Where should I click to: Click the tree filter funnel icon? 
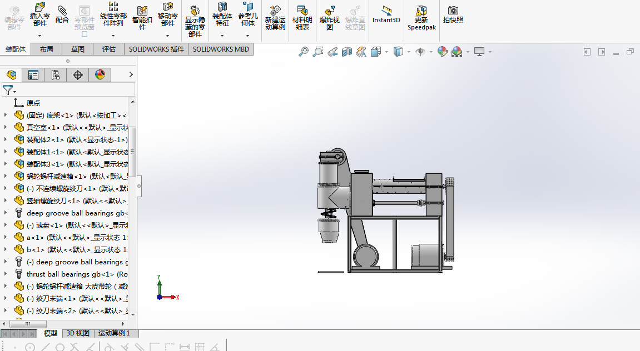(x=7, y=89)
